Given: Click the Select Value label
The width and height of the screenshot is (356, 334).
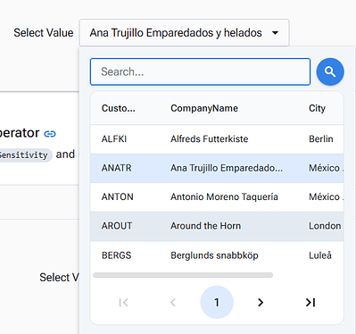Looking at the screenshot, I should (x=44, y=33).
